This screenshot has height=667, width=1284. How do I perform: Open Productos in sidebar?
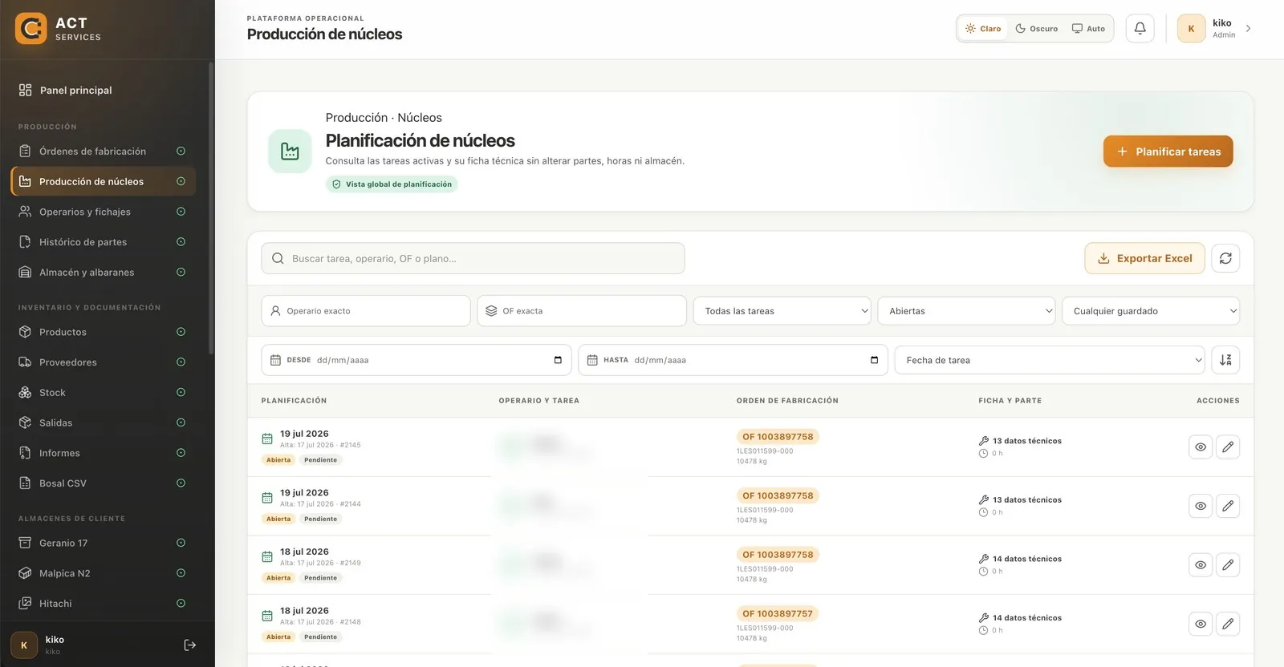coord(103,332)
